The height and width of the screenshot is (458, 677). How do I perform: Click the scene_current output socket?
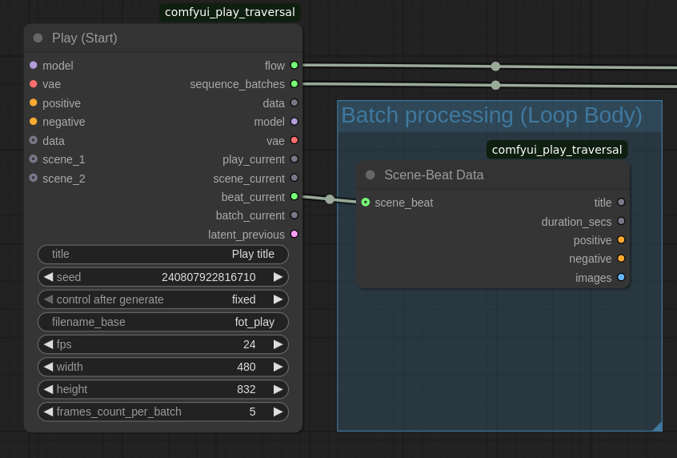294,178
